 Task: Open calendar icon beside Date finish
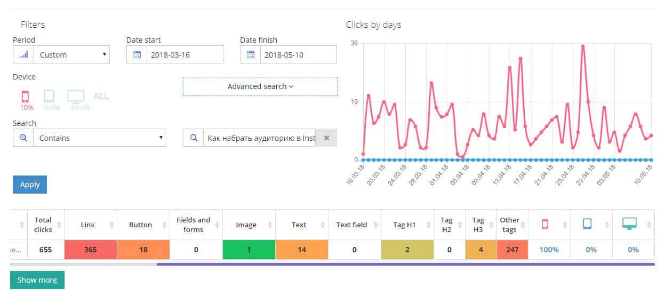[x=250, y=54]
